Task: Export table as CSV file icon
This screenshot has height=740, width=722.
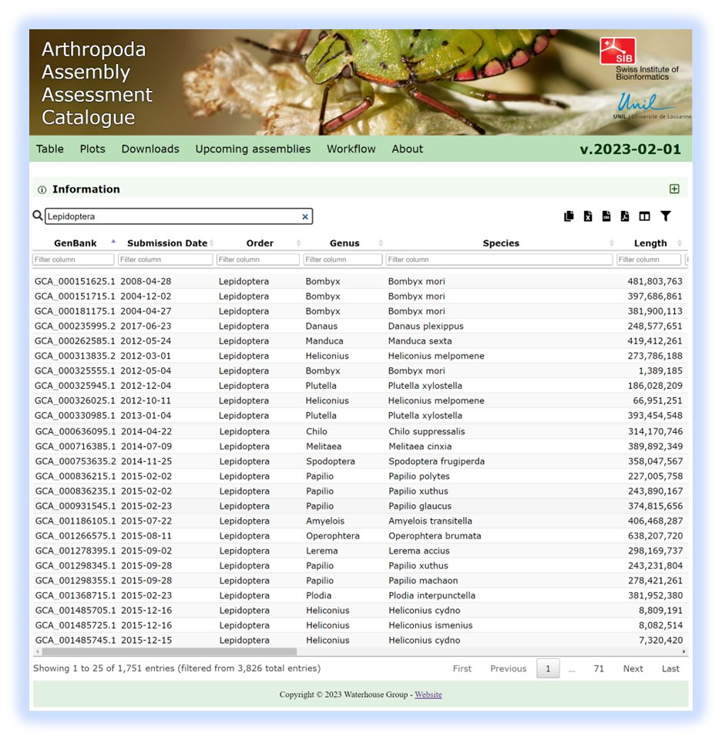Action: point(606,216)
